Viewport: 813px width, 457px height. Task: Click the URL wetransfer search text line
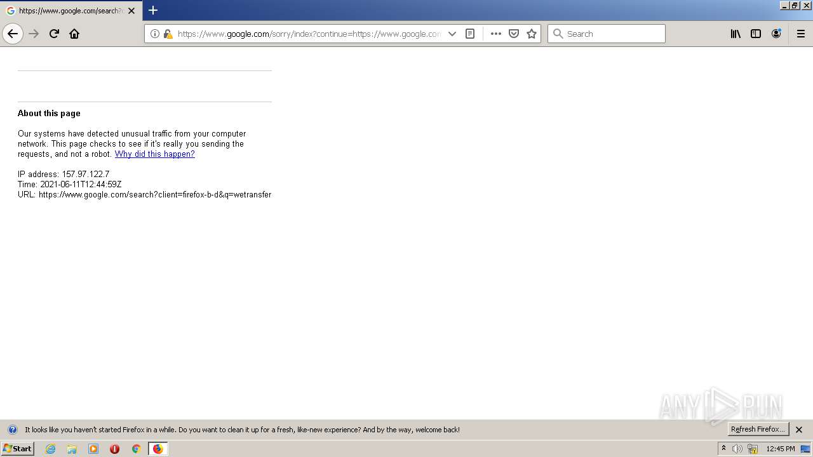point(145,195)
